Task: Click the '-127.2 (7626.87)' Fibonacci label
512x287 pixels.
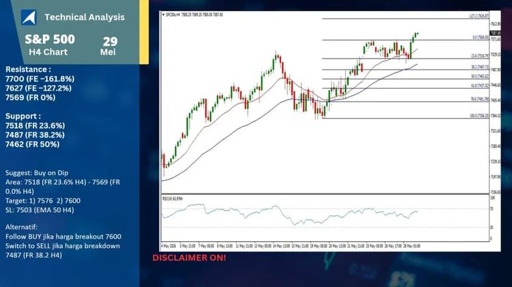Action: 479,16
